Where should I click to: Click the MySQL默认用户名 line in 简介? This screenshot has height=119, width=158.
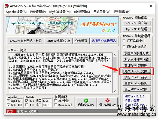[34, 70]
